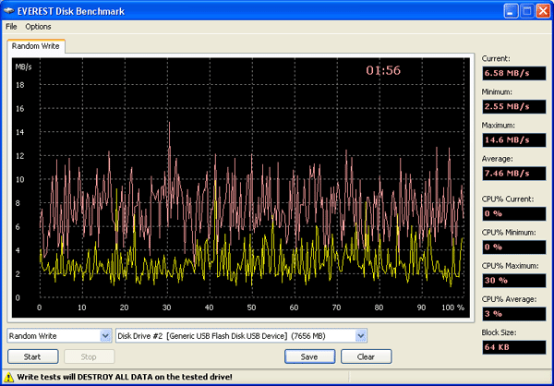Minimize the EVEREST Disk Benchmark window
The width and height of the screenshot is (554, 386).
[x=511, y=11]
